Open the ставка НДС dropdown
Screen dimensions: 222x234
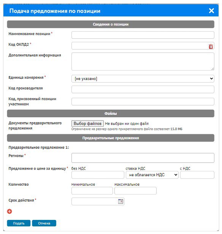pos(152,175)
